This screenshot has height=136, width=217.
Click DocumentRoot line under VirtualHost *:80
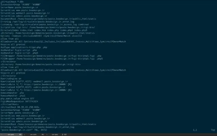pyautogui.click(x=48, y=19)
